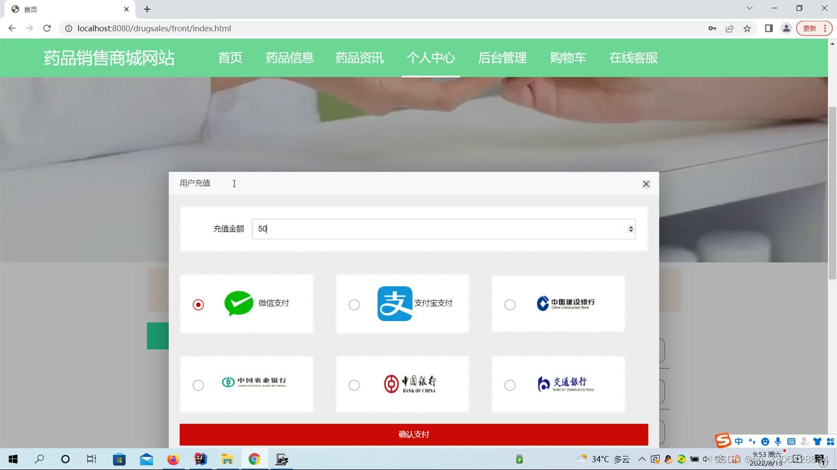This screenshot has width=837, height=470.
Task: Close the 用户充值 dialog
Action: tap(646, 184)
